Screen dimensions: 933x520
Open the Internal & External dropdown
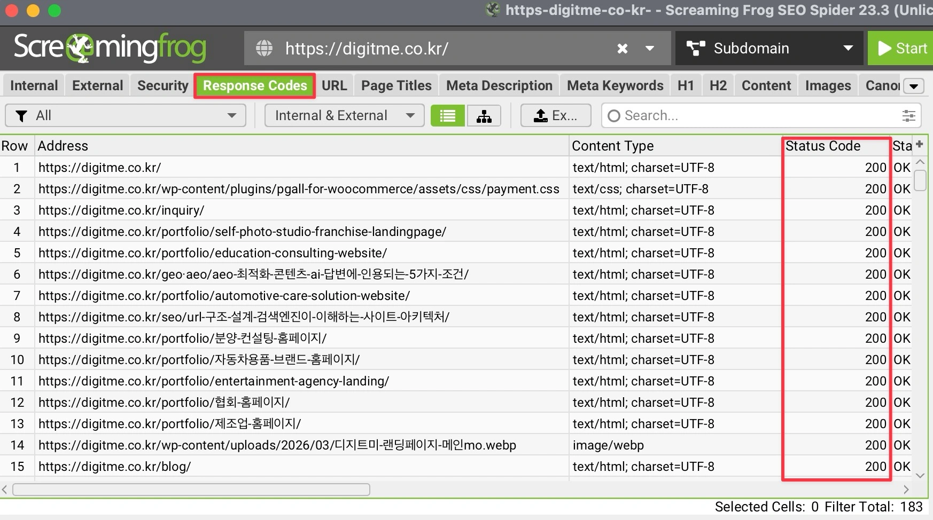point(345,115)
